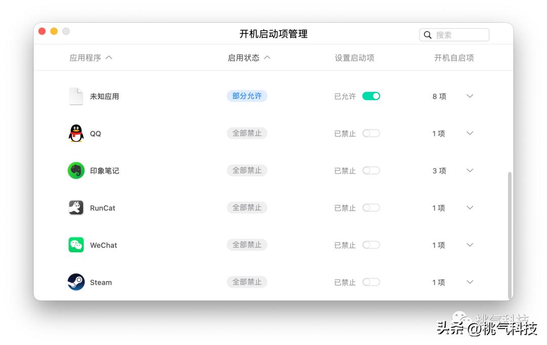Turn off the 已允许 toggle for 未知应用
Viewport: 547px width, 345px height.
click(x=371, y=96)
